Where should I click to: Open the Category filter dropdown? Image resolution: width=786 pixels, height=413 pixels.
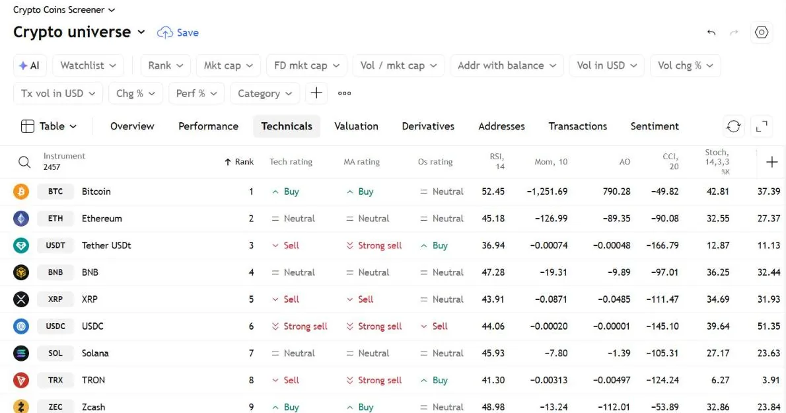265,94
